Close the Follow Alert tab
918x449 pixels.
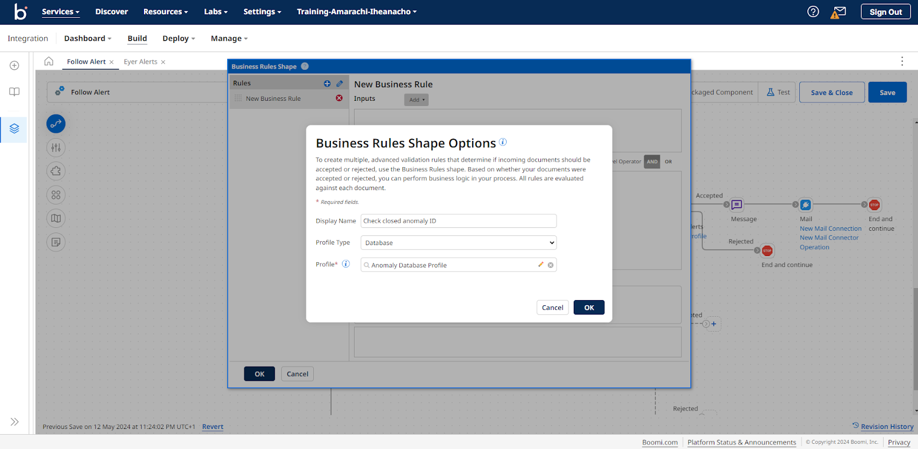tap(111, 62)
